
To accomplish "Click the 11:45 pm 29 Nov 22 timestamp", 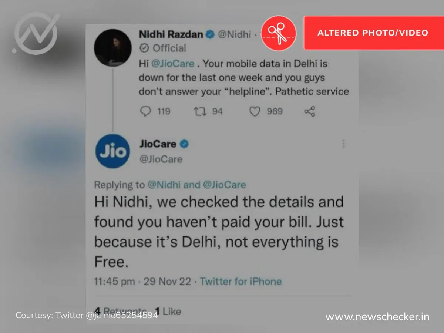I will [x=142, y=281].
